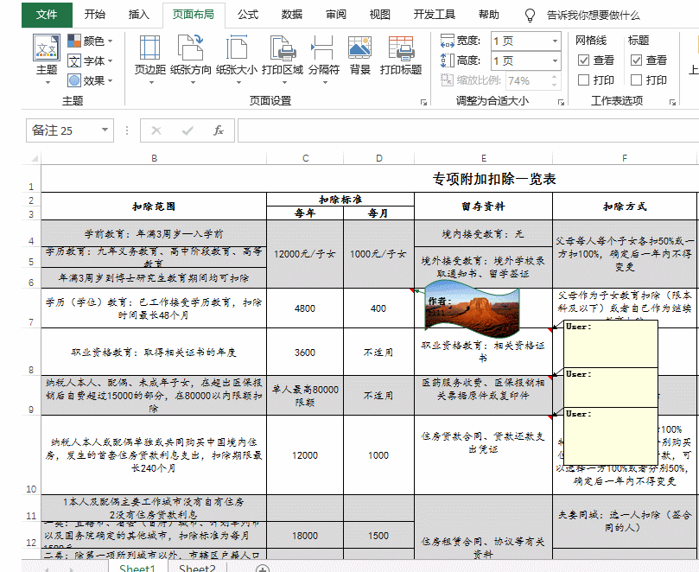The height and width of the screenshot is (572, 699).
Task: Open the 高度 height dropdown
Action: 555,60
